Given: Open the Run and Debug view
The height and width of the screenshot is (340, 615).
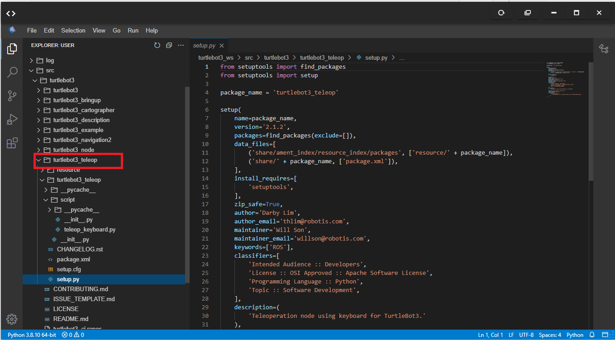Looking at the screenshot, I should [x=12, y=119].
